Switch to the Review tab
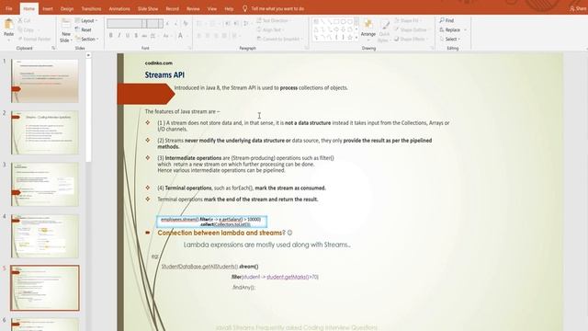Image resolution: width=588 pixels, height=331 pixels. [193, 8]
